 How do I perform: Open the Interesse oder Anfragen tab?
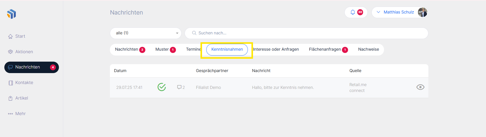[276, 49]
